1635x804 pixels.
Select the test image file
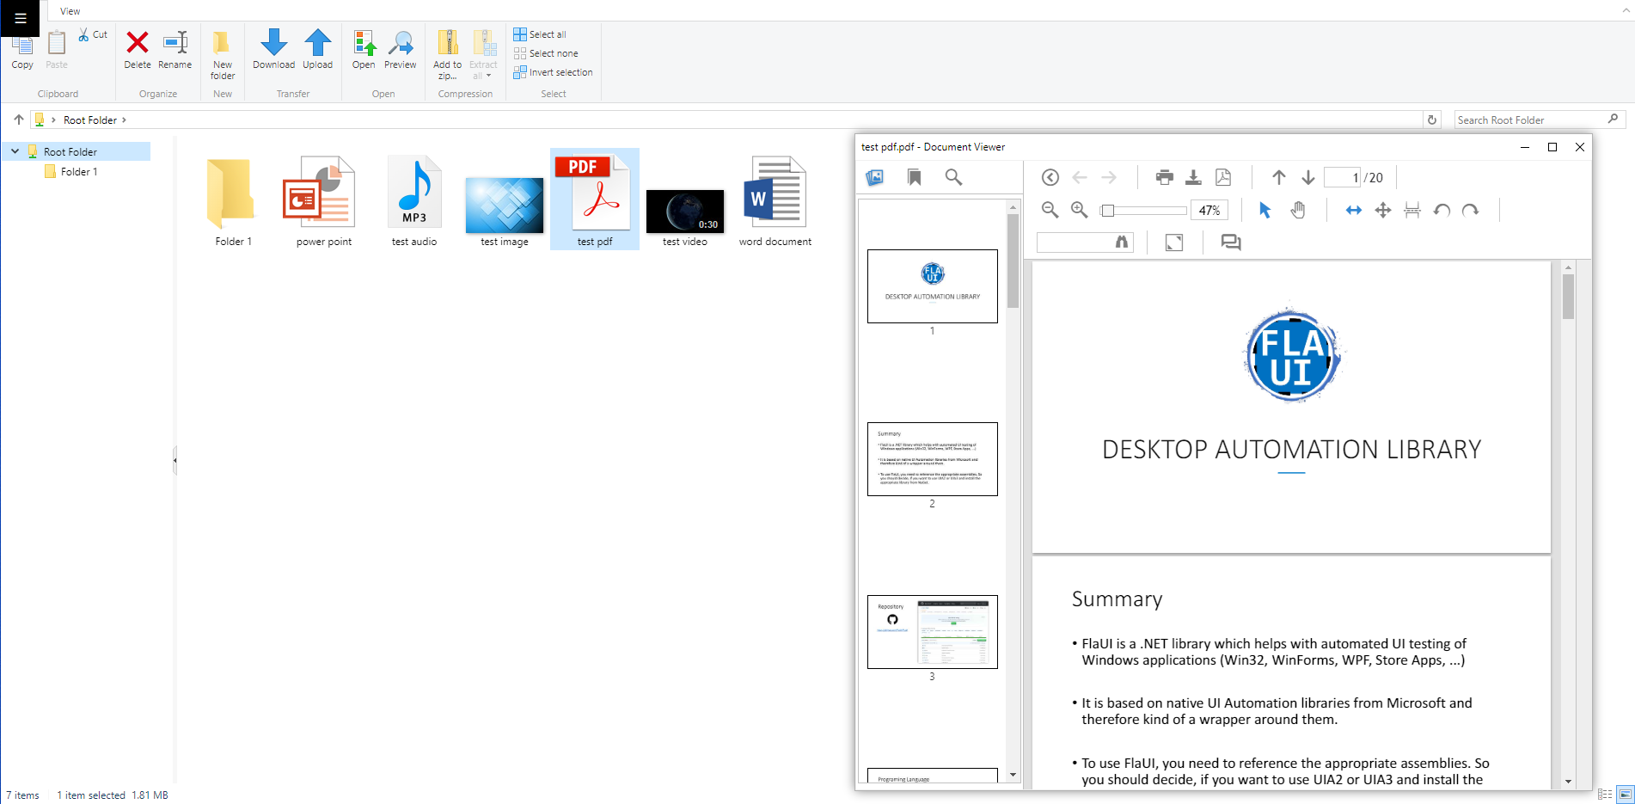(x=505, y=201)
